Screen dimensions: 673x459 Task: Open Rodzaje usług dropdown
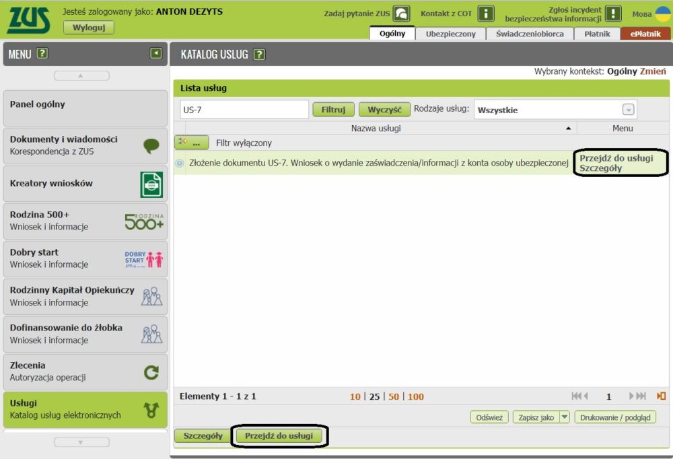628,110
